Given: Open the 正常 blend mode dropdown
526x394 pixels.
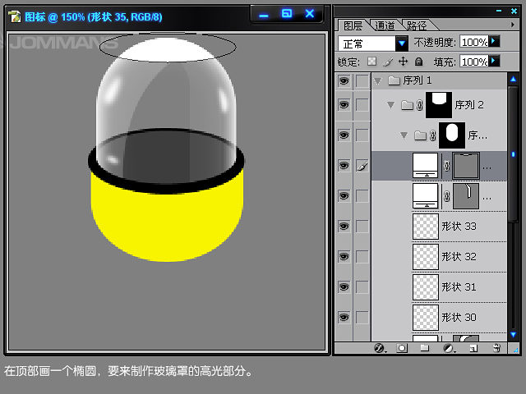Looking at the screenshot, I should tap(402, 44).
